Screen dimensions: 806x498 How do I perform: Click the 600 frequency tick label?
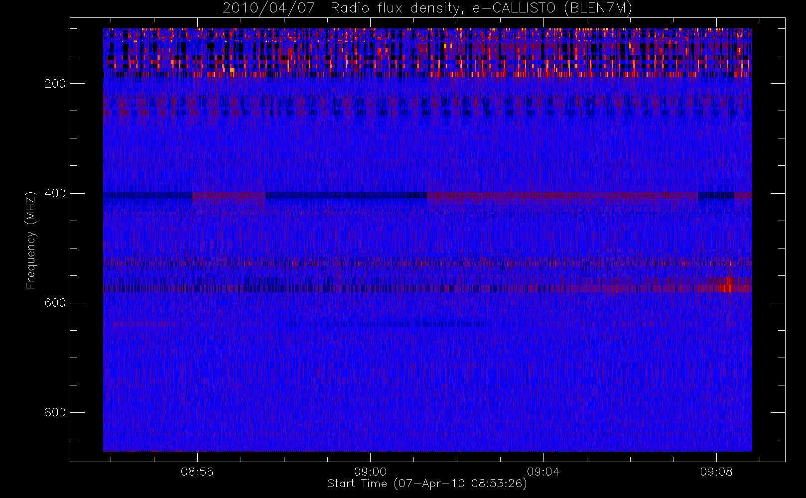55,303
